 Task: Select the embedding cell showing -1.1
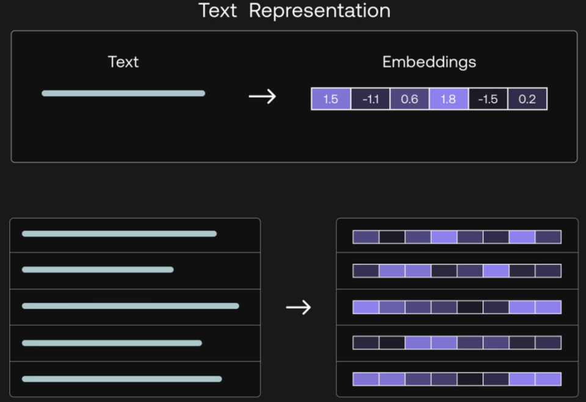(371, 99)
